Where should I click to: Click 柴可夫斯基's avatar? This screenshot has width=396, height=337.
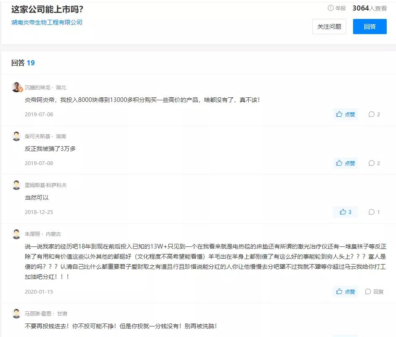tap(17, 136)
